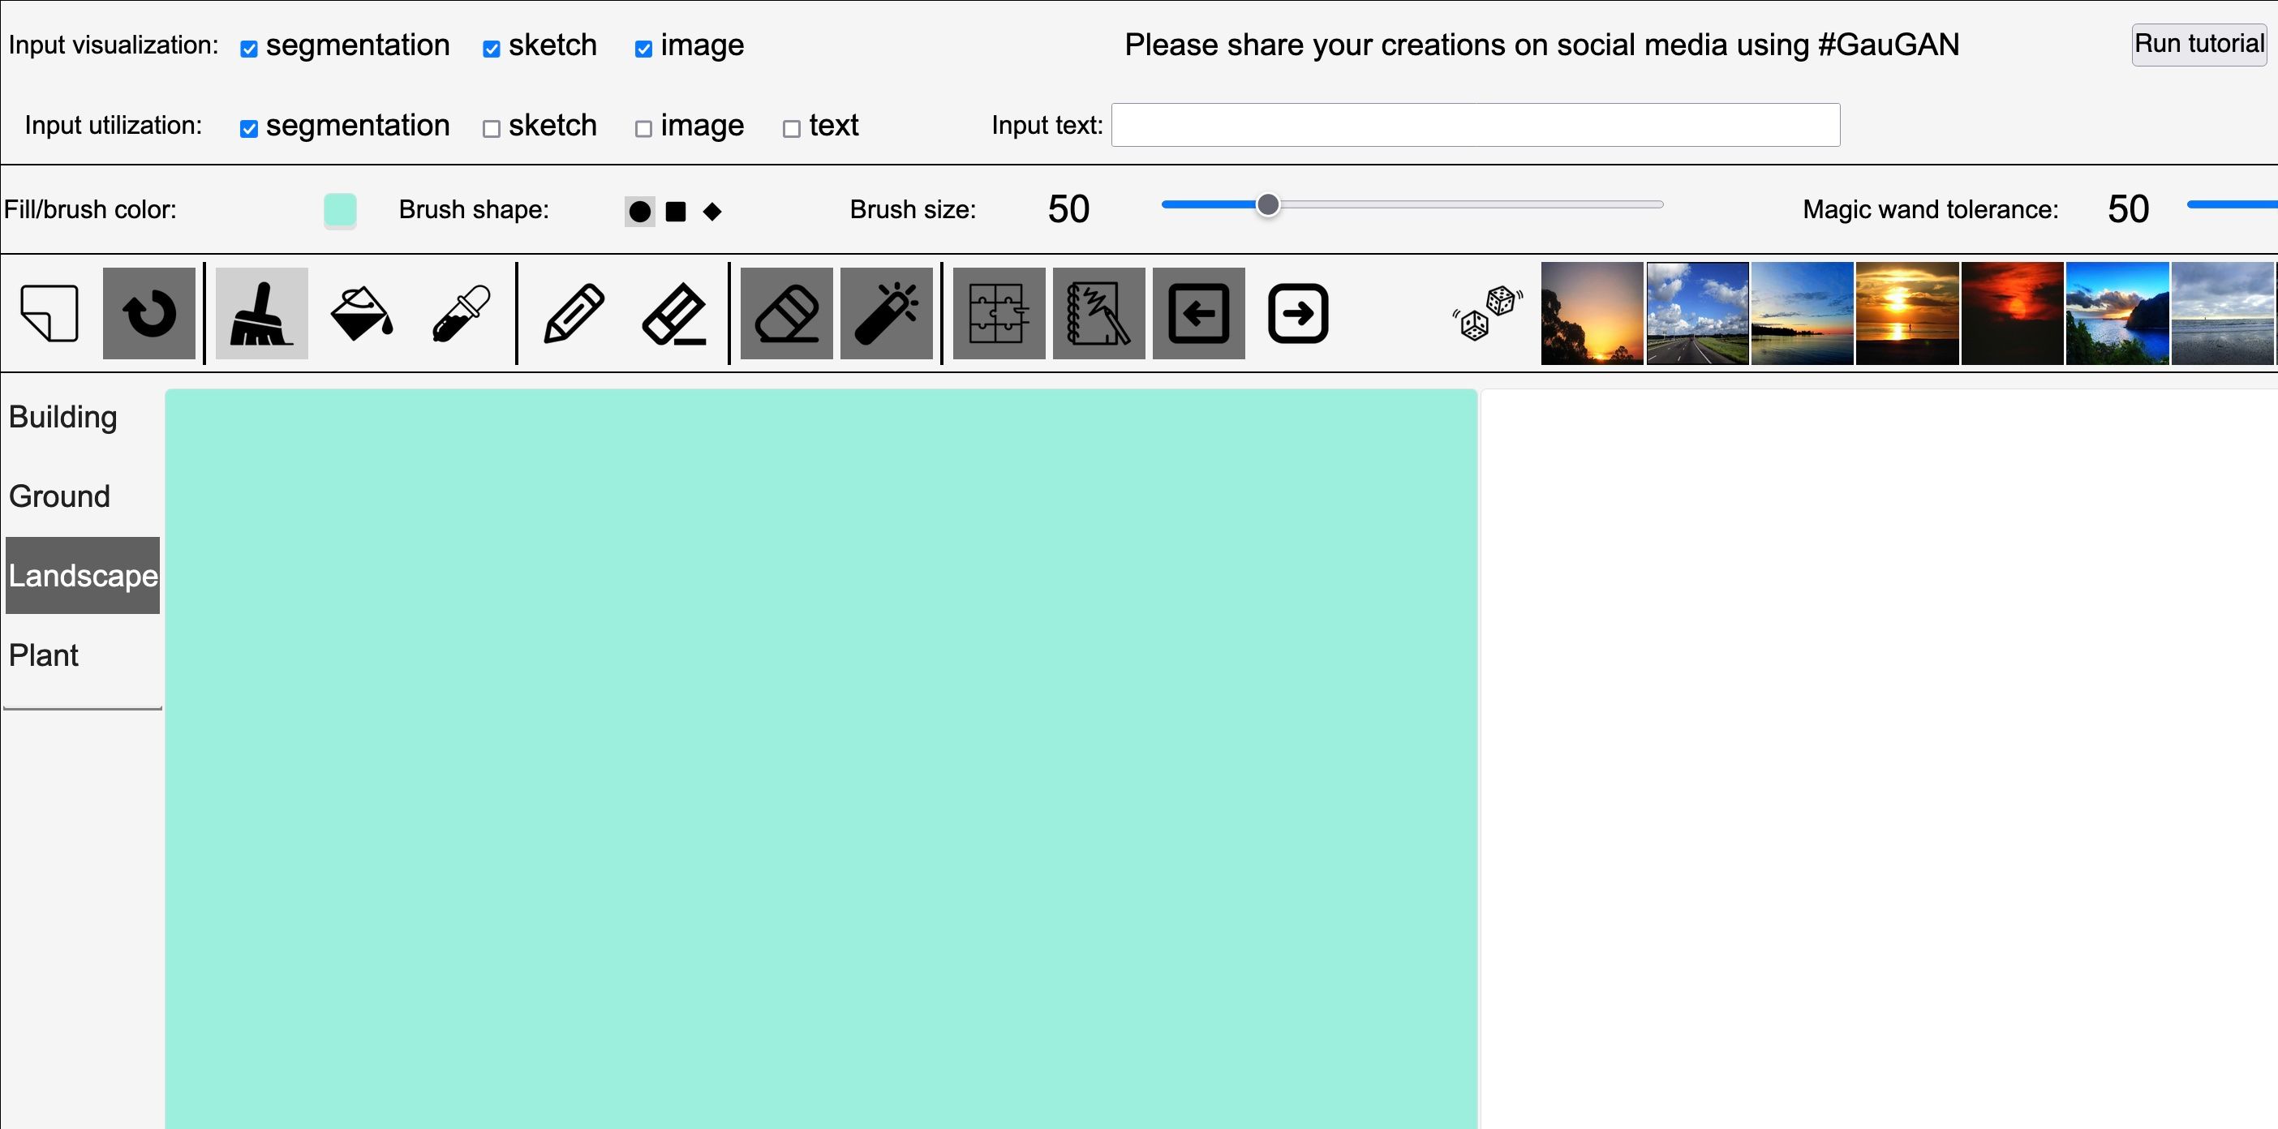Select the pencil sketch tool
The image size is (2278, 1129).
(574, 313)
